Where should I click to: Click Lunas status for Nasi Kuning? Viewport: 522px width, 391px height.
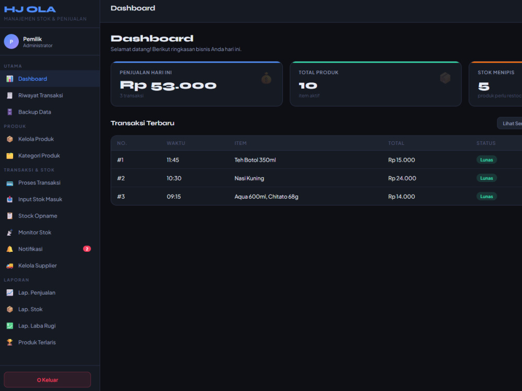tap(487, 178)
